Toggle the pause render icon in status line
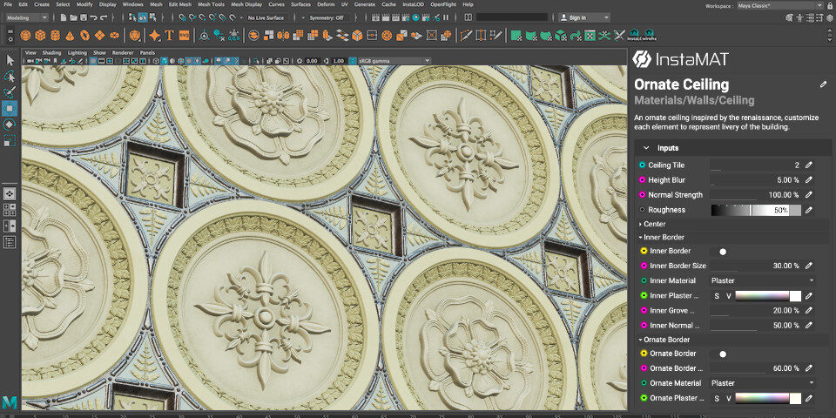Screen dimensions: 836x418 (x=446, y=17)
